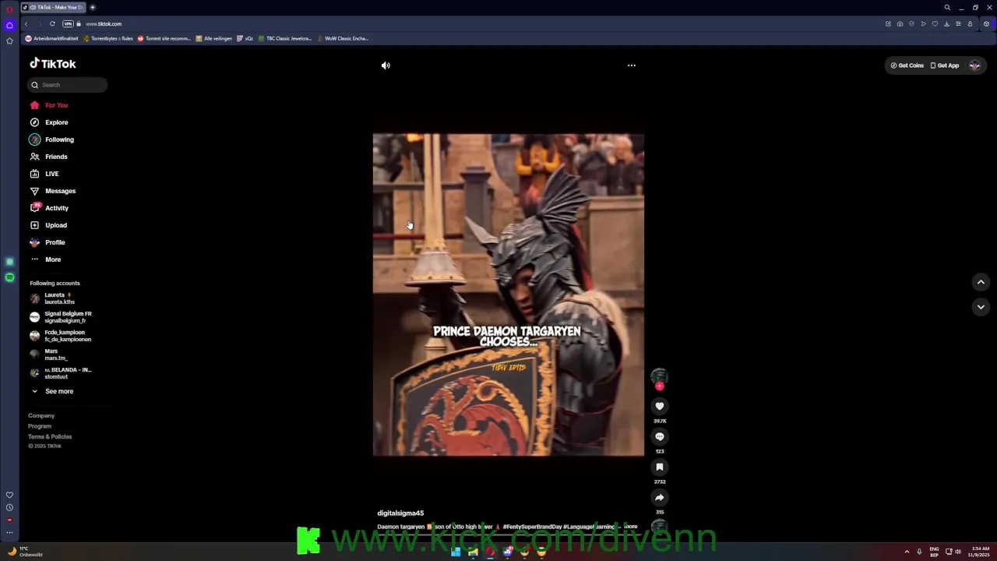Expand See more following accounts
The height and width of the screenshot is (561, 997).
pyautogui.click(x=52, y=391)
